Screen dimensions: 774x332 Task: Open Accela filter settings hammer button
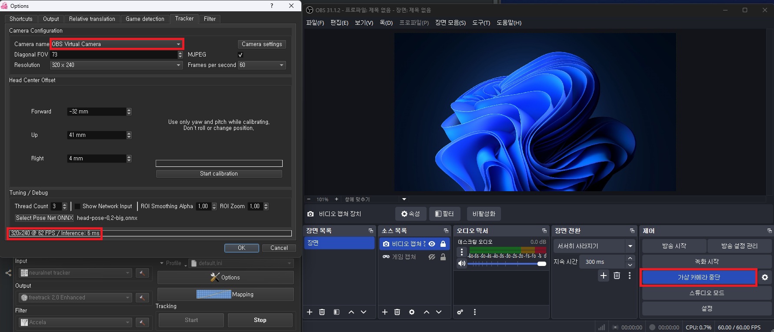click(x=142, y=322)
